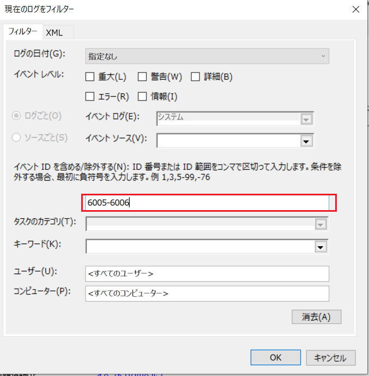Select the ソースごと(S) radio button
Image resolution: width=369 pixels, height=376 pixels.
[16, 138]
